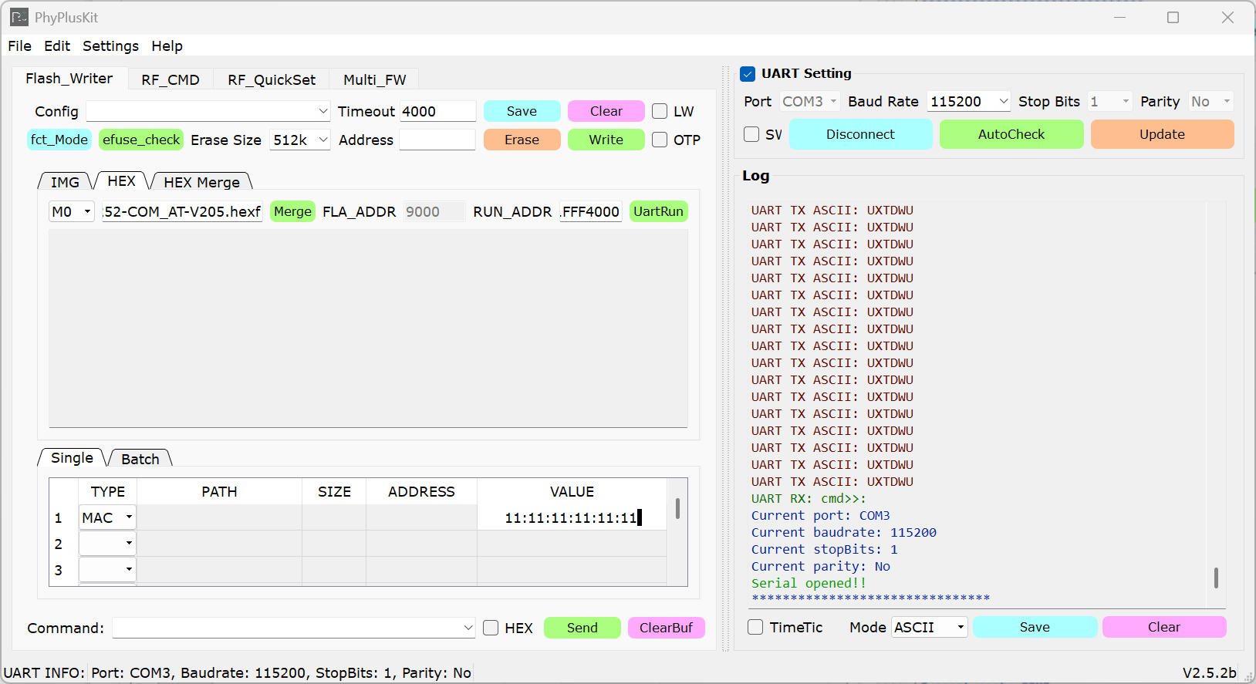1256x684 pixels.
Task: Expand the Command history dropdown
Action: [468, 628]
